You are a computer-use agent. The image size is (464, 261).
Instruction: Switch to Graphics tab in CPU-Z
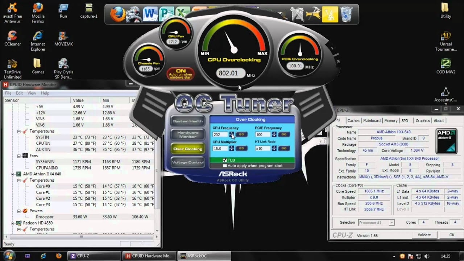click(x=423, y=121)
